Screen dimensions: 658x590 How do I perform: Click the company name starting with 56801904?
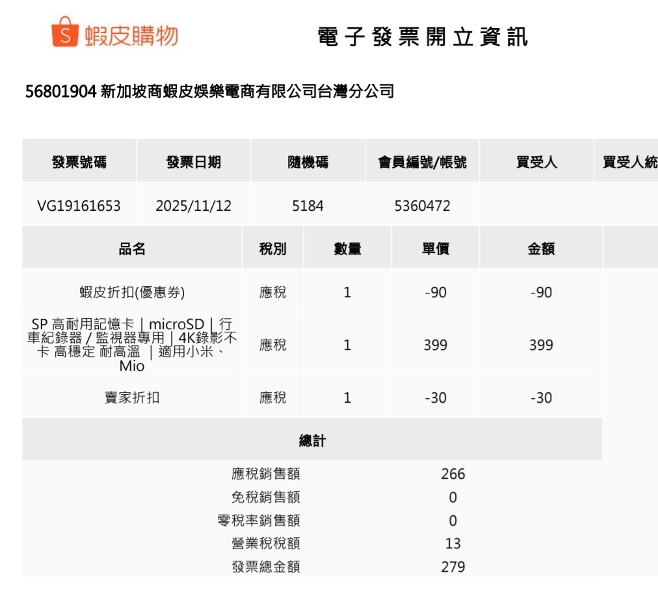(x=209, y=92)
